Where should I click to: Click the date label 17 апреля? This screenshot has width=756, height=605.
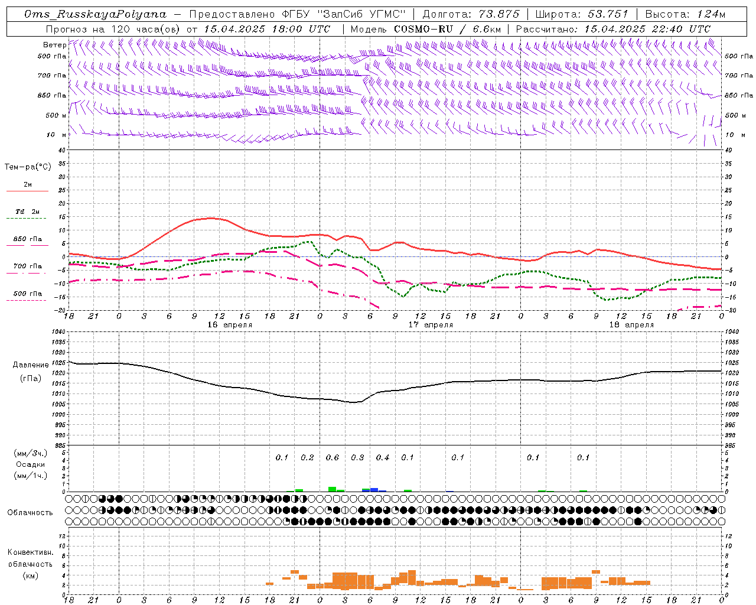click(x=431, y=325)
